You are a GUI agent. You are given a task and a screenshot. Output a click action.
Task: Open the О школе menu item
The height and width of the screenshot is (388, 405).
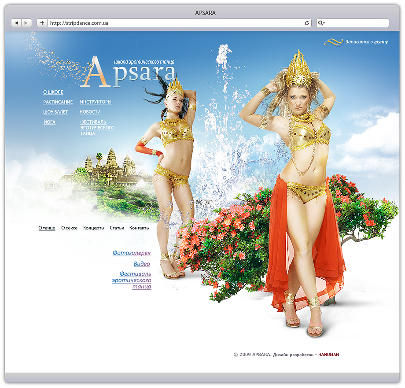tap(52, 92)
